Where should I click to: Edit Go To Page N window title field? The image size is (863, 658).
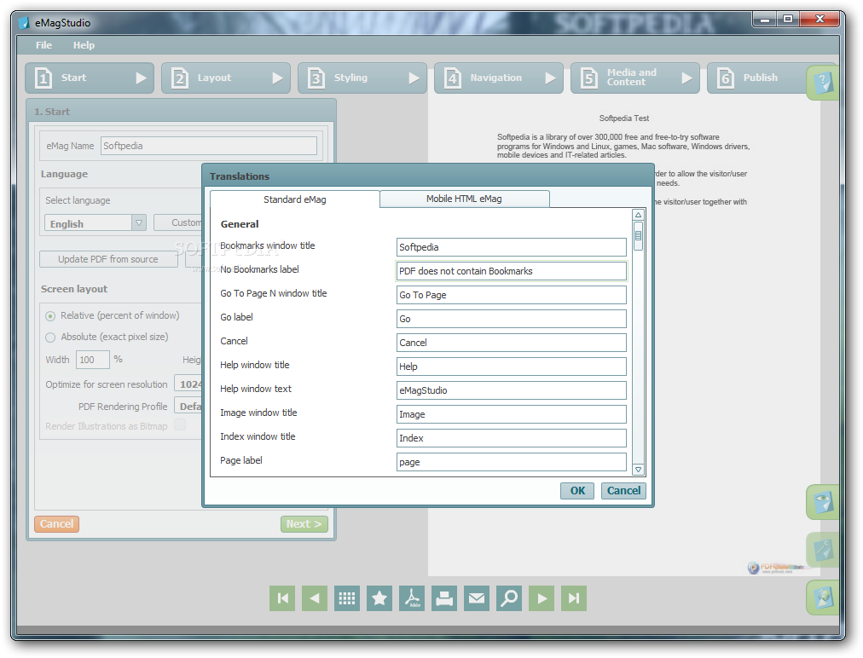coord(512,295)
